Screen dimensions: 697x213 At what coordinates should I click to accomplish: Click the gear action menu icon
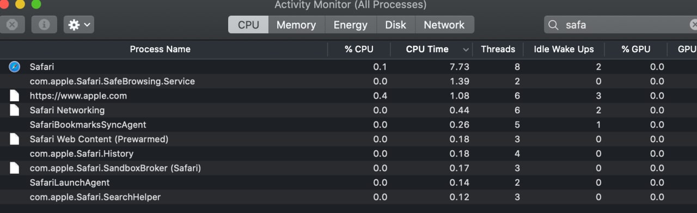click(x=74, y=25)
